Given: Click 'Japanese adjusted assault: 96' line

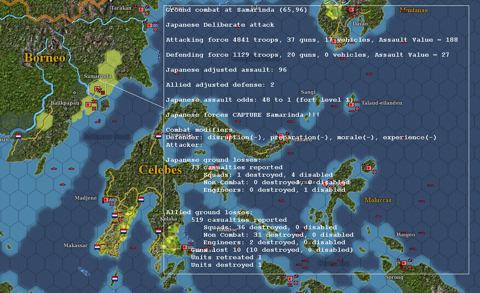Looking at the screenshot, I should tap(226, 70).
